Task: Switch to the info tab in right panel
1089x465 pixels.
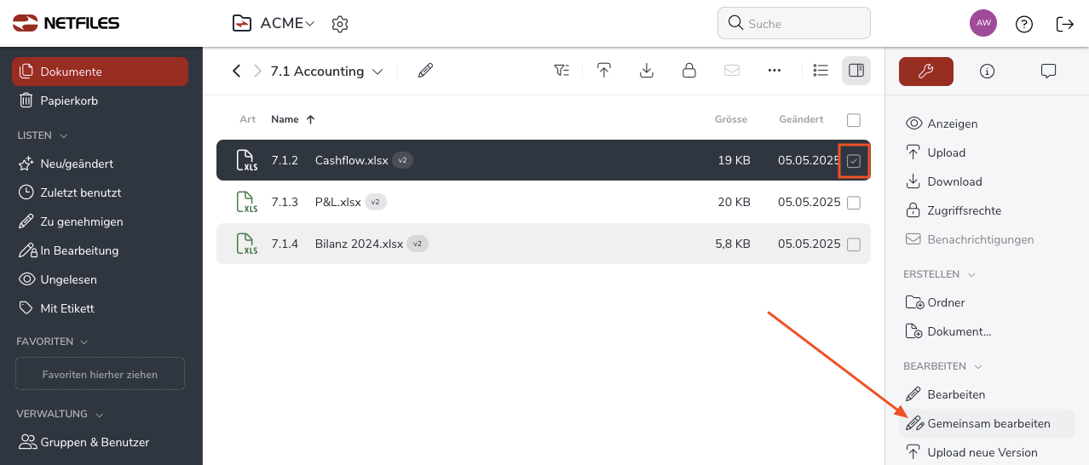Action: [x=988, y=72]
